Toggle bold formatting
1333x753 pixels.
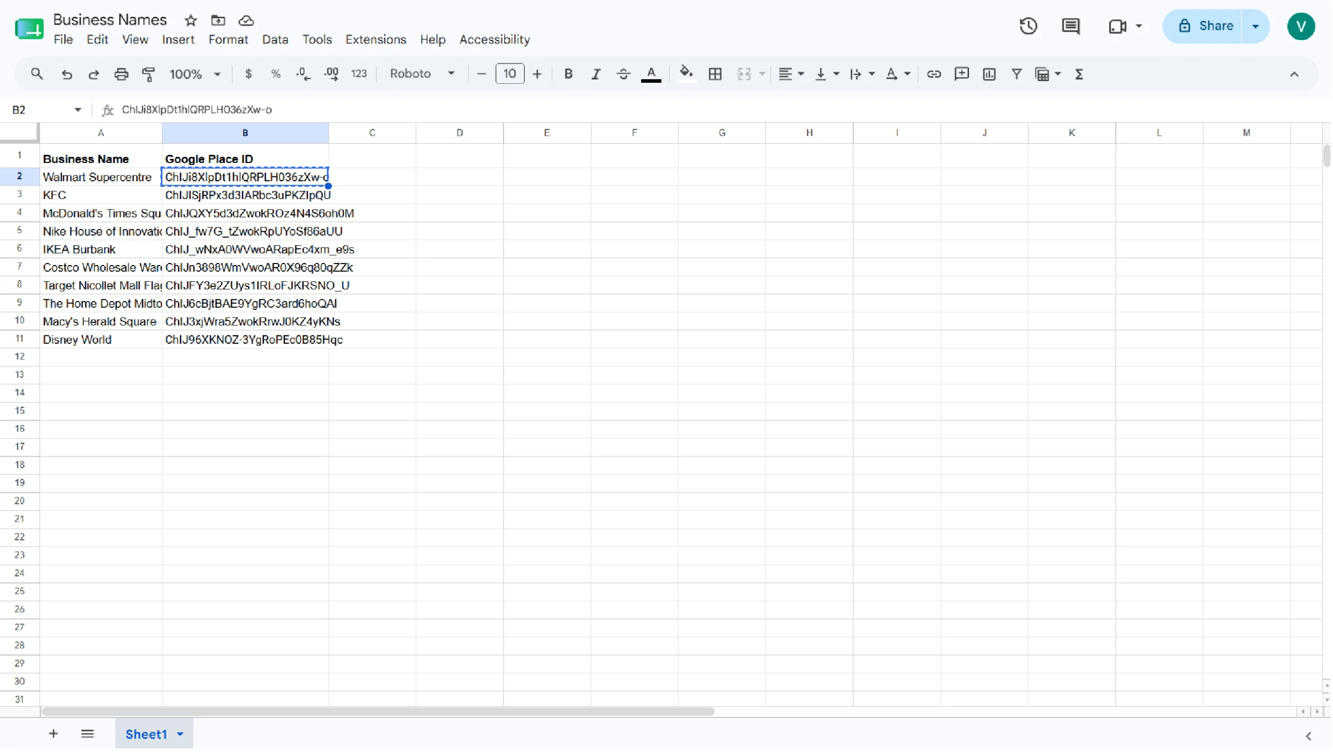569,74
